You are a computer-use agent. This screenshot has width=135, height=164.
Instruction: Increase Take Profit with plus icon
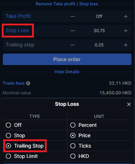(126, 16)
